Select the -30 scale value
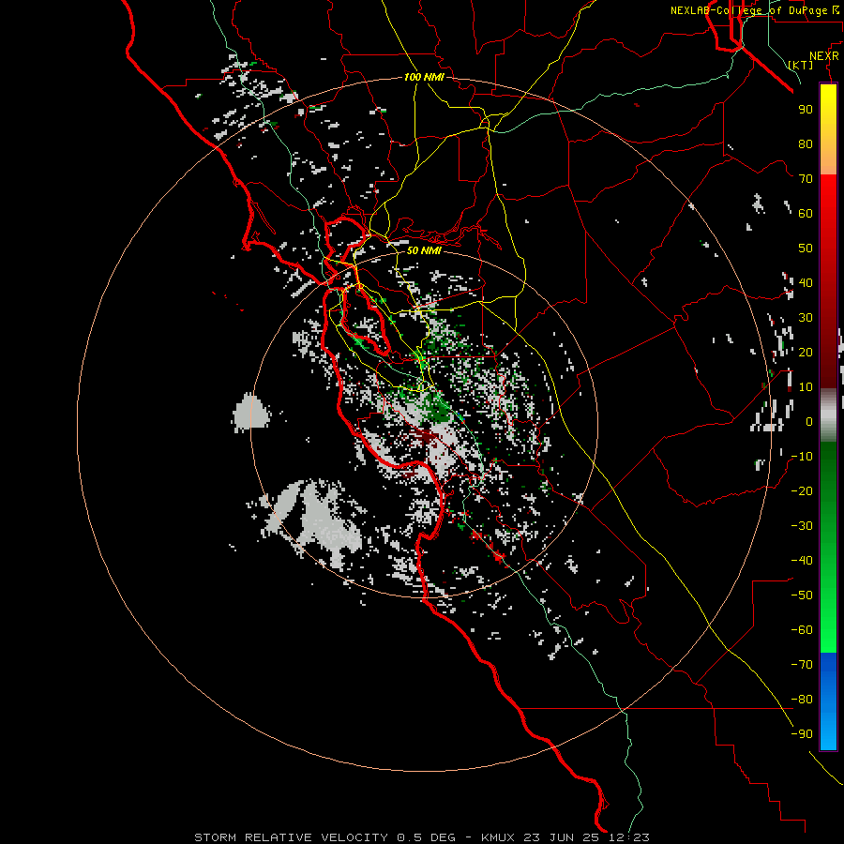Image resolution: width=844 pixels, height=844 pixels. coord(802,526)
